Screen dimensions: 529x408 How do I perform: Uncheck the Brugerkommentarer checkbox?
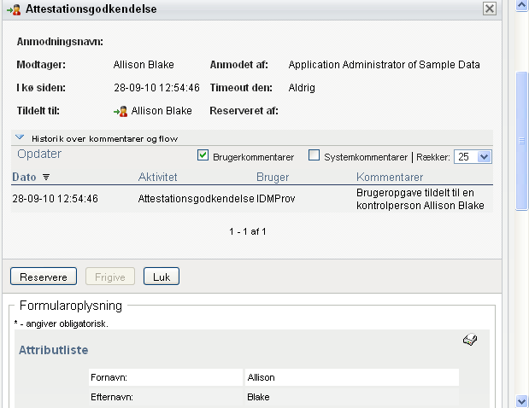point(203,156)
